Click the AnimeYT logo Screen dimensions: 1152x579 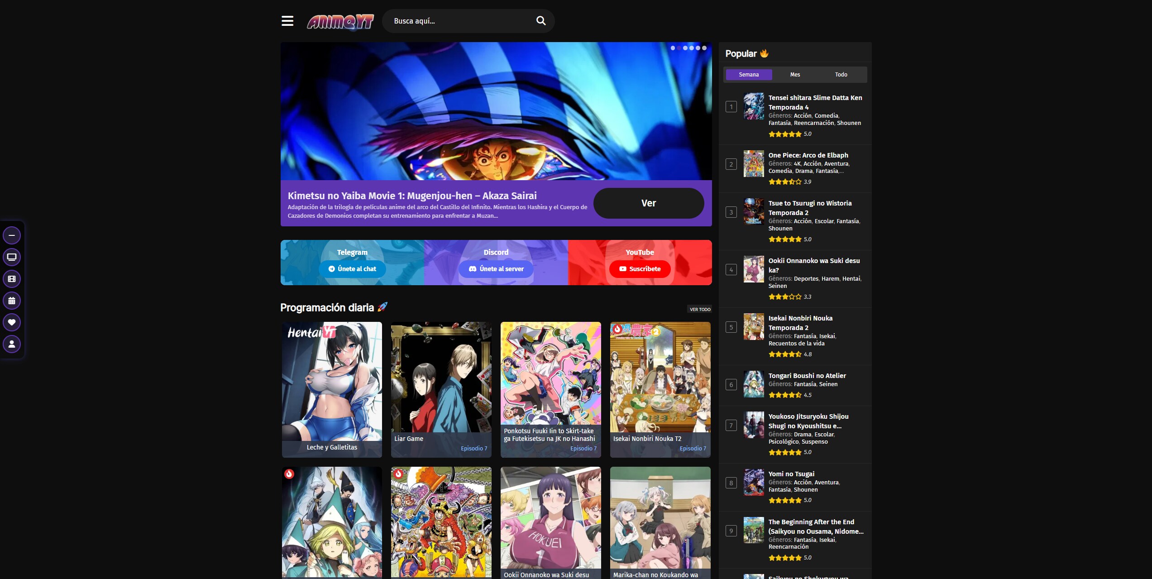click(340, 21)
